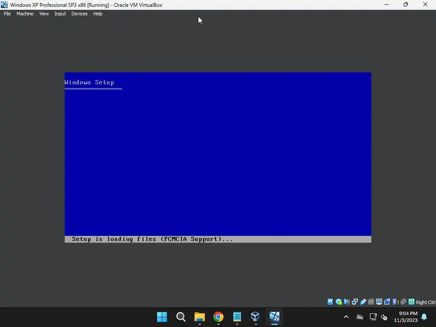The height and width of the screenshot is (327, 436).
Task: Open Notepad from taskbar
Action: (x=237, y=317)
